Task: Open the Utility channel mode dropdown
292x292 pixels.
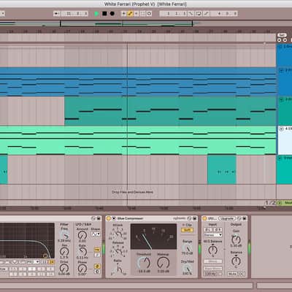Action: 213,235
